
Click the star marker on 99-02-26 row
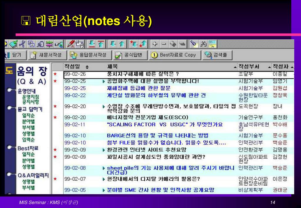[x=55, y=74]
